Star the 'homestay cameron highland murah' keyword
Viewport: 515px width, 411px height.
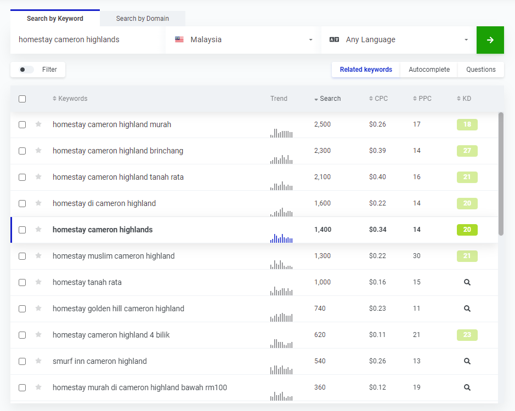pos(38,124)
